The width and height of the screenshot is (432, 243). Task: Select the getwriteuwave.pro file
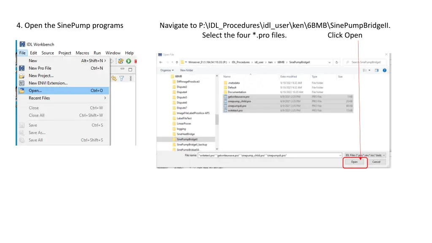[288, 97]
